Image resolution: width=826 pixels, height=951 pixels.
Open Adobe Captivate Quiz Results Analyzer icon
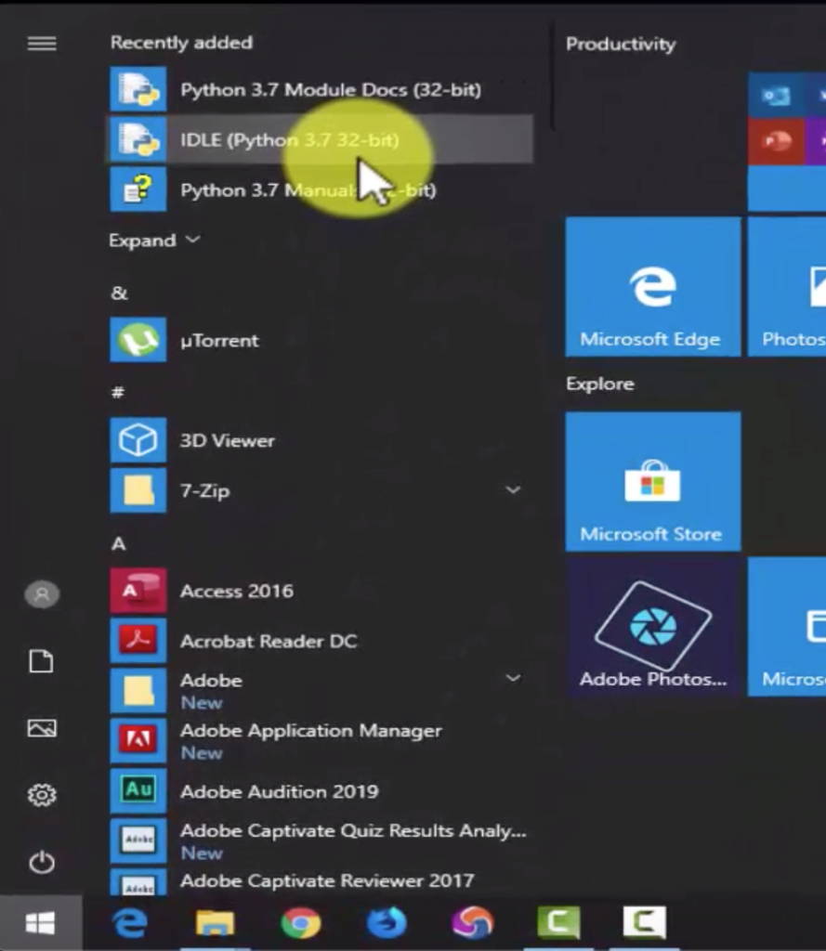click(x=138, y=840)
